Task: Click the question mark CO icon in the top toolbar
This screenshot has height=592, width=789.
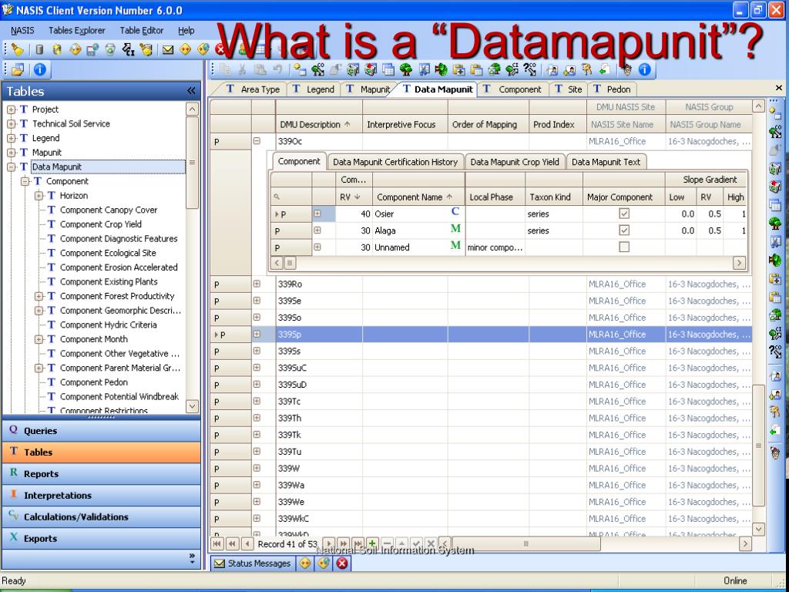Action: [530, 69]
